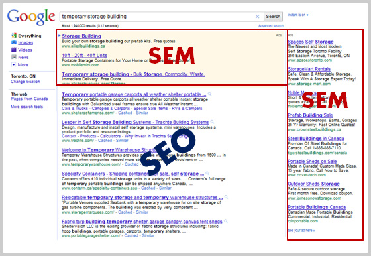Viewport: 371px width, 256px height.
Task: Open the Videos filter icon
Action: tap(14, 50)
